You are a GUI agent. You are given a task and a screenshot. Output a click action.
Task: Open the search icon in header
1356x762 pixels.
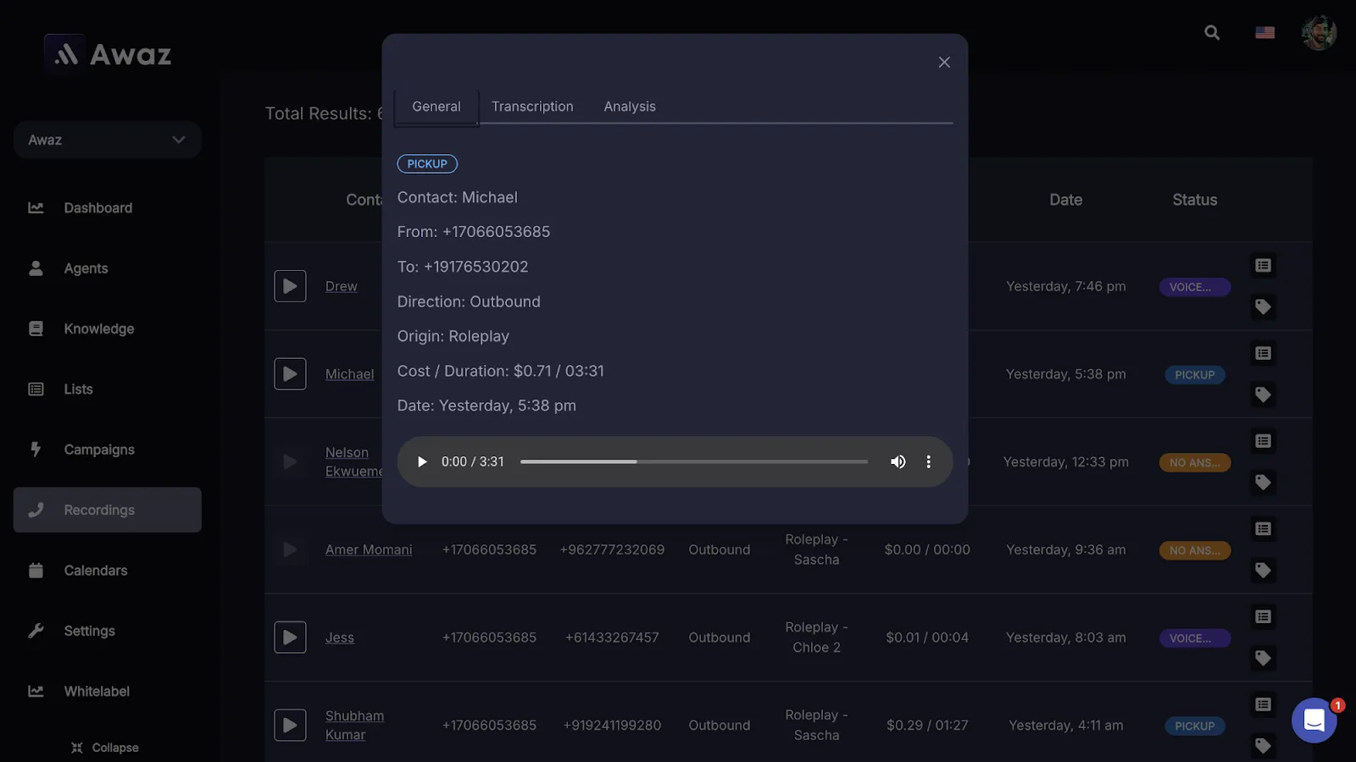pos(1212,33)
